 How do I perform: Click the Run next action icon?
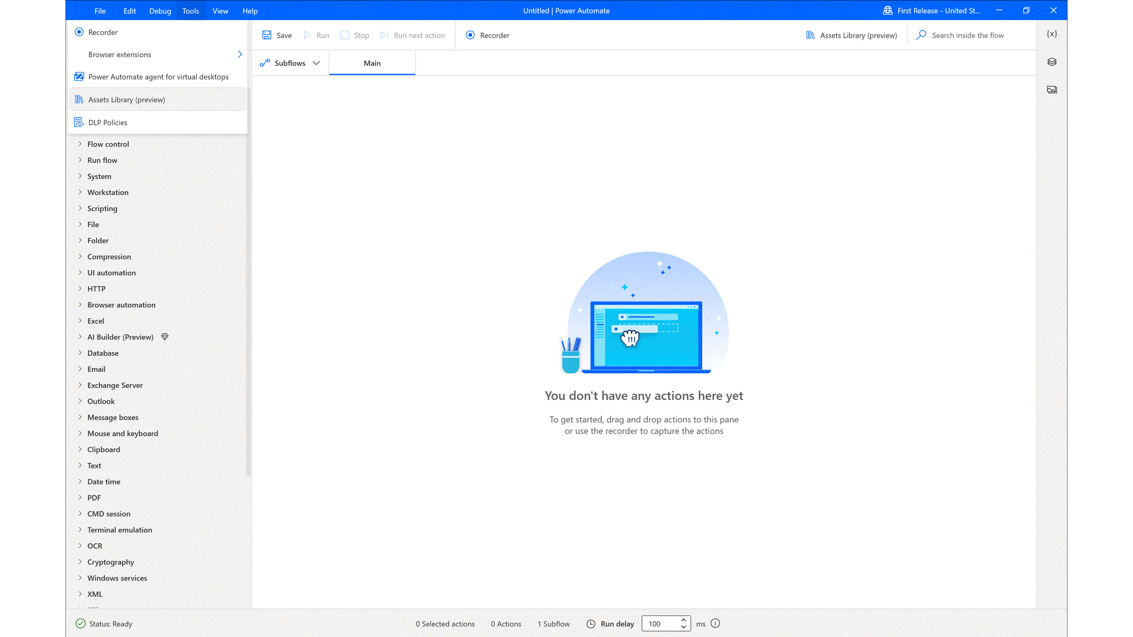[x=384, y=35]
